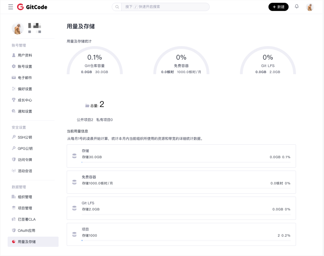Open the hamburger navigation menu
The image size is (324, 256).
point(11,7)
